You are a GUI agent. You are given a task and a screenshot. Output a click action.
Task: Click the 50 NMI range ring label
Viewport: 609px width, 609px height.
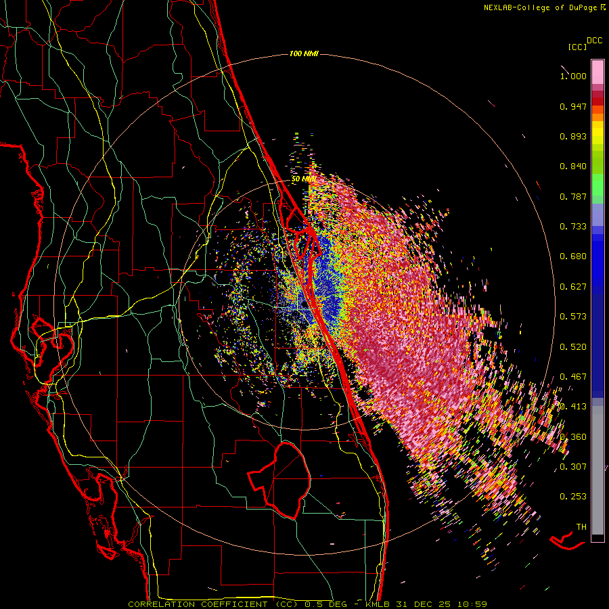coord(303,179)
